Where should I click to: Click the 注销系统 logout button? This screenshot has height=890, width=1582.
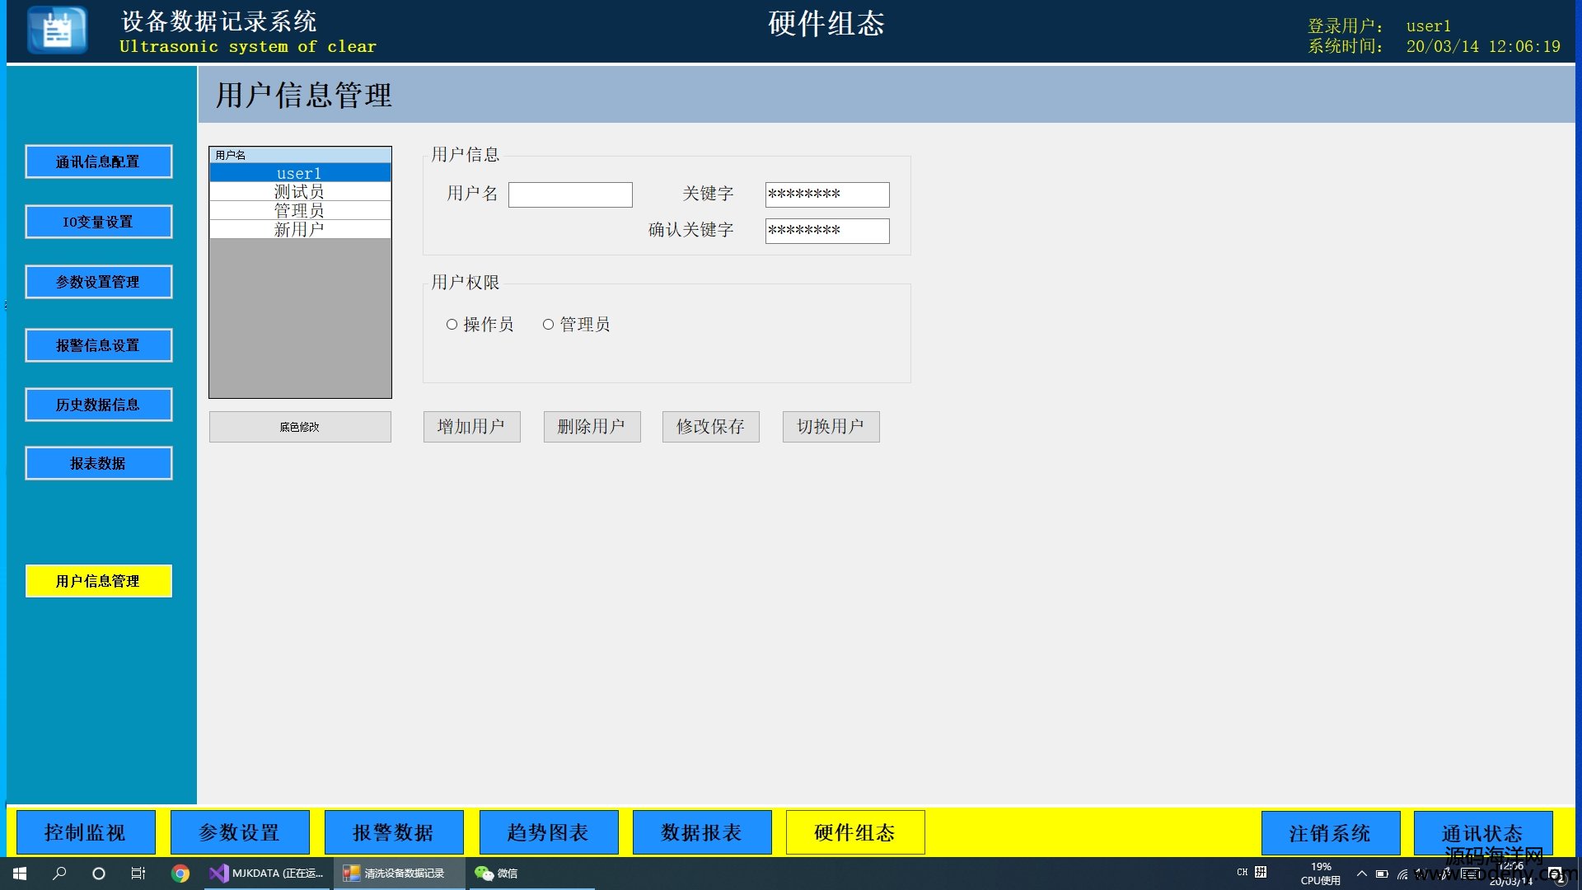1331,833
